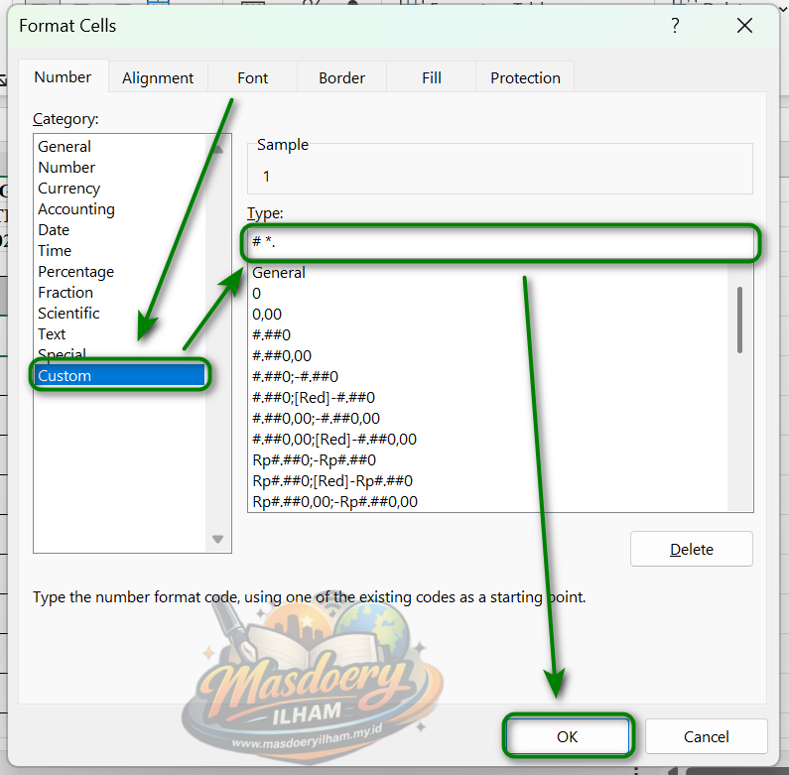
Task: Open the Font tab
Action: 252,77
